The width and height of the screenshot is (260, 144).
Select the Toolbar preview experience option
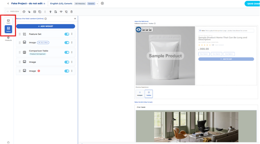pyautogui.click(x=149, y=94)
